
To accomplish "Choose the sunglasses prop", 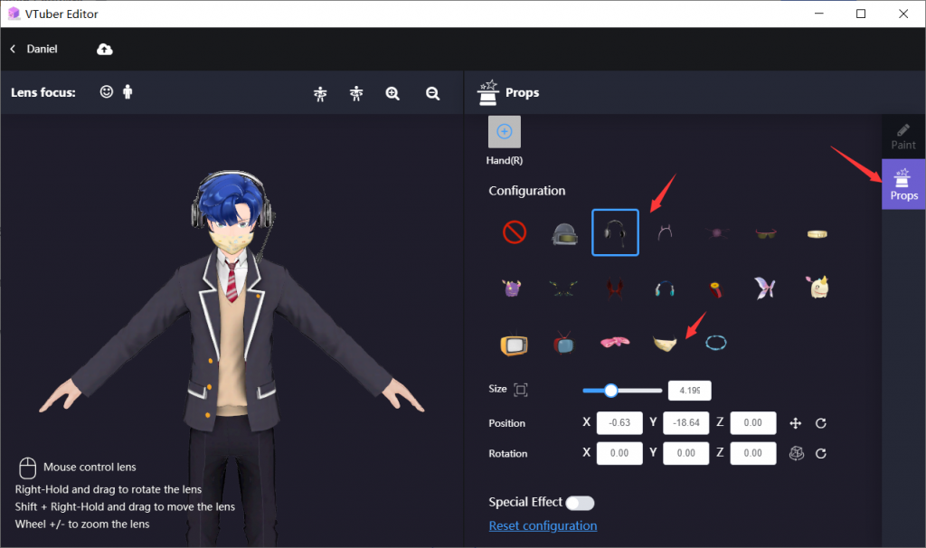I will (766, 234).
